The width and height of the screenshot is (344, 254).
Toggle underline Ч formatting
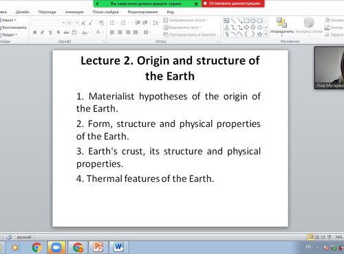tap(50, 32)
